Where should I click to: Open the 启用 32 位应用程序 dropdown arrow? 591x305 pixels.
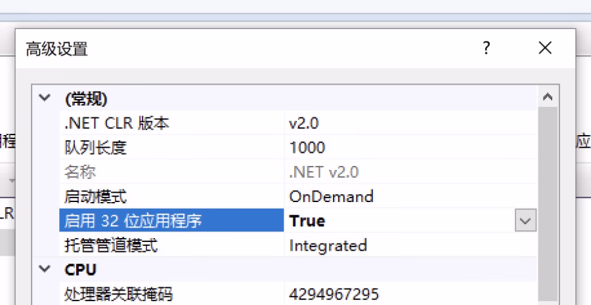(525, 221)
